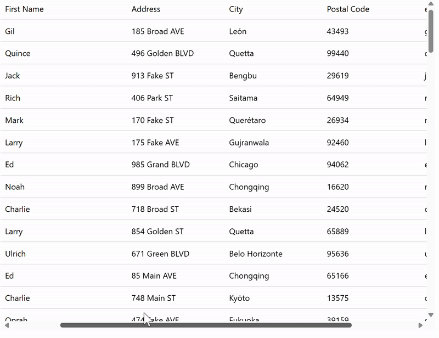Click the horizontal scrollbar thumb

click(206, 325)
